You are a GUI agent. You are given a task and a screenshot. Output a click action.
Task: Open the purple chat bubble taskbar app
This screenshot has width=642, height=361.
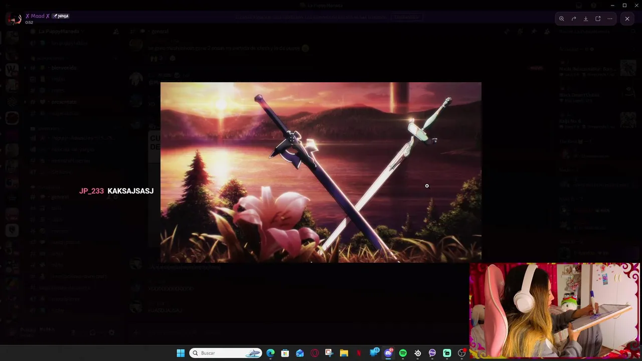432,353
